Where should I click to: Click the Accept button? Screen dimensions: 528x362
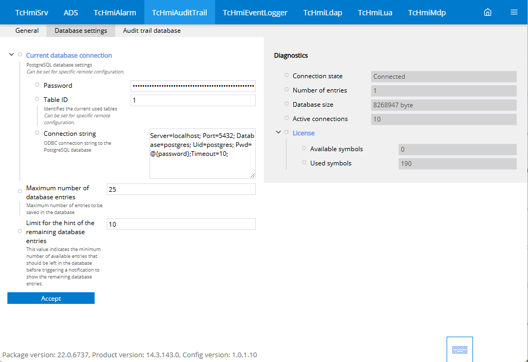tap(51, 299)
